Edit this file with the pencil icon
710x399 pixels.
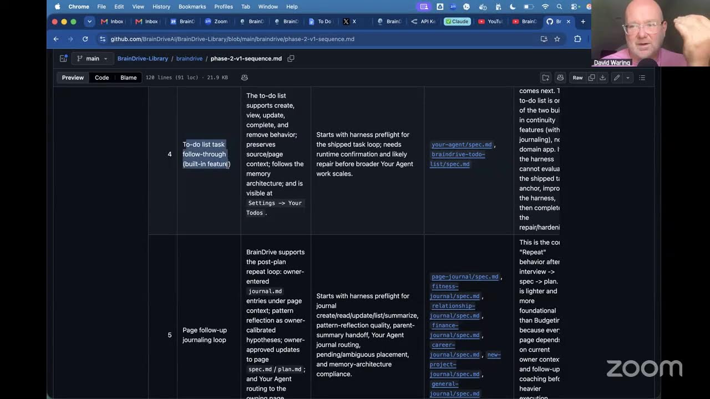click(616, 78)
